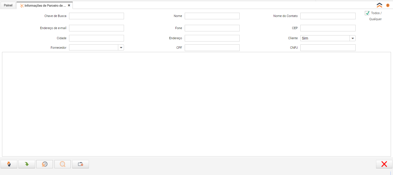Switch to the Painel tab
393x175 pixels.
8,5
